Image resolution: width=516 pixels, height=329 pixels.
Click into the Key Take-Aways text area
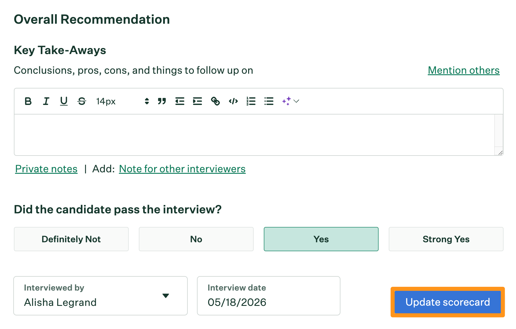tap(255, 135)
